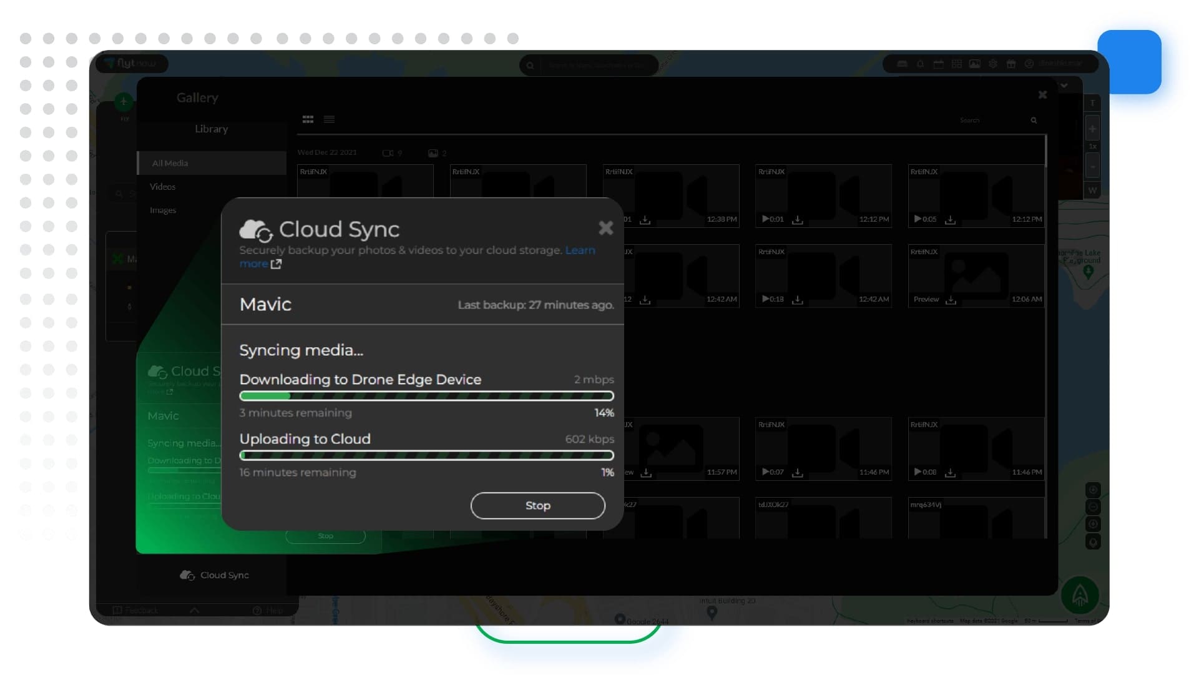Click the W button on right map controls

1092,190
